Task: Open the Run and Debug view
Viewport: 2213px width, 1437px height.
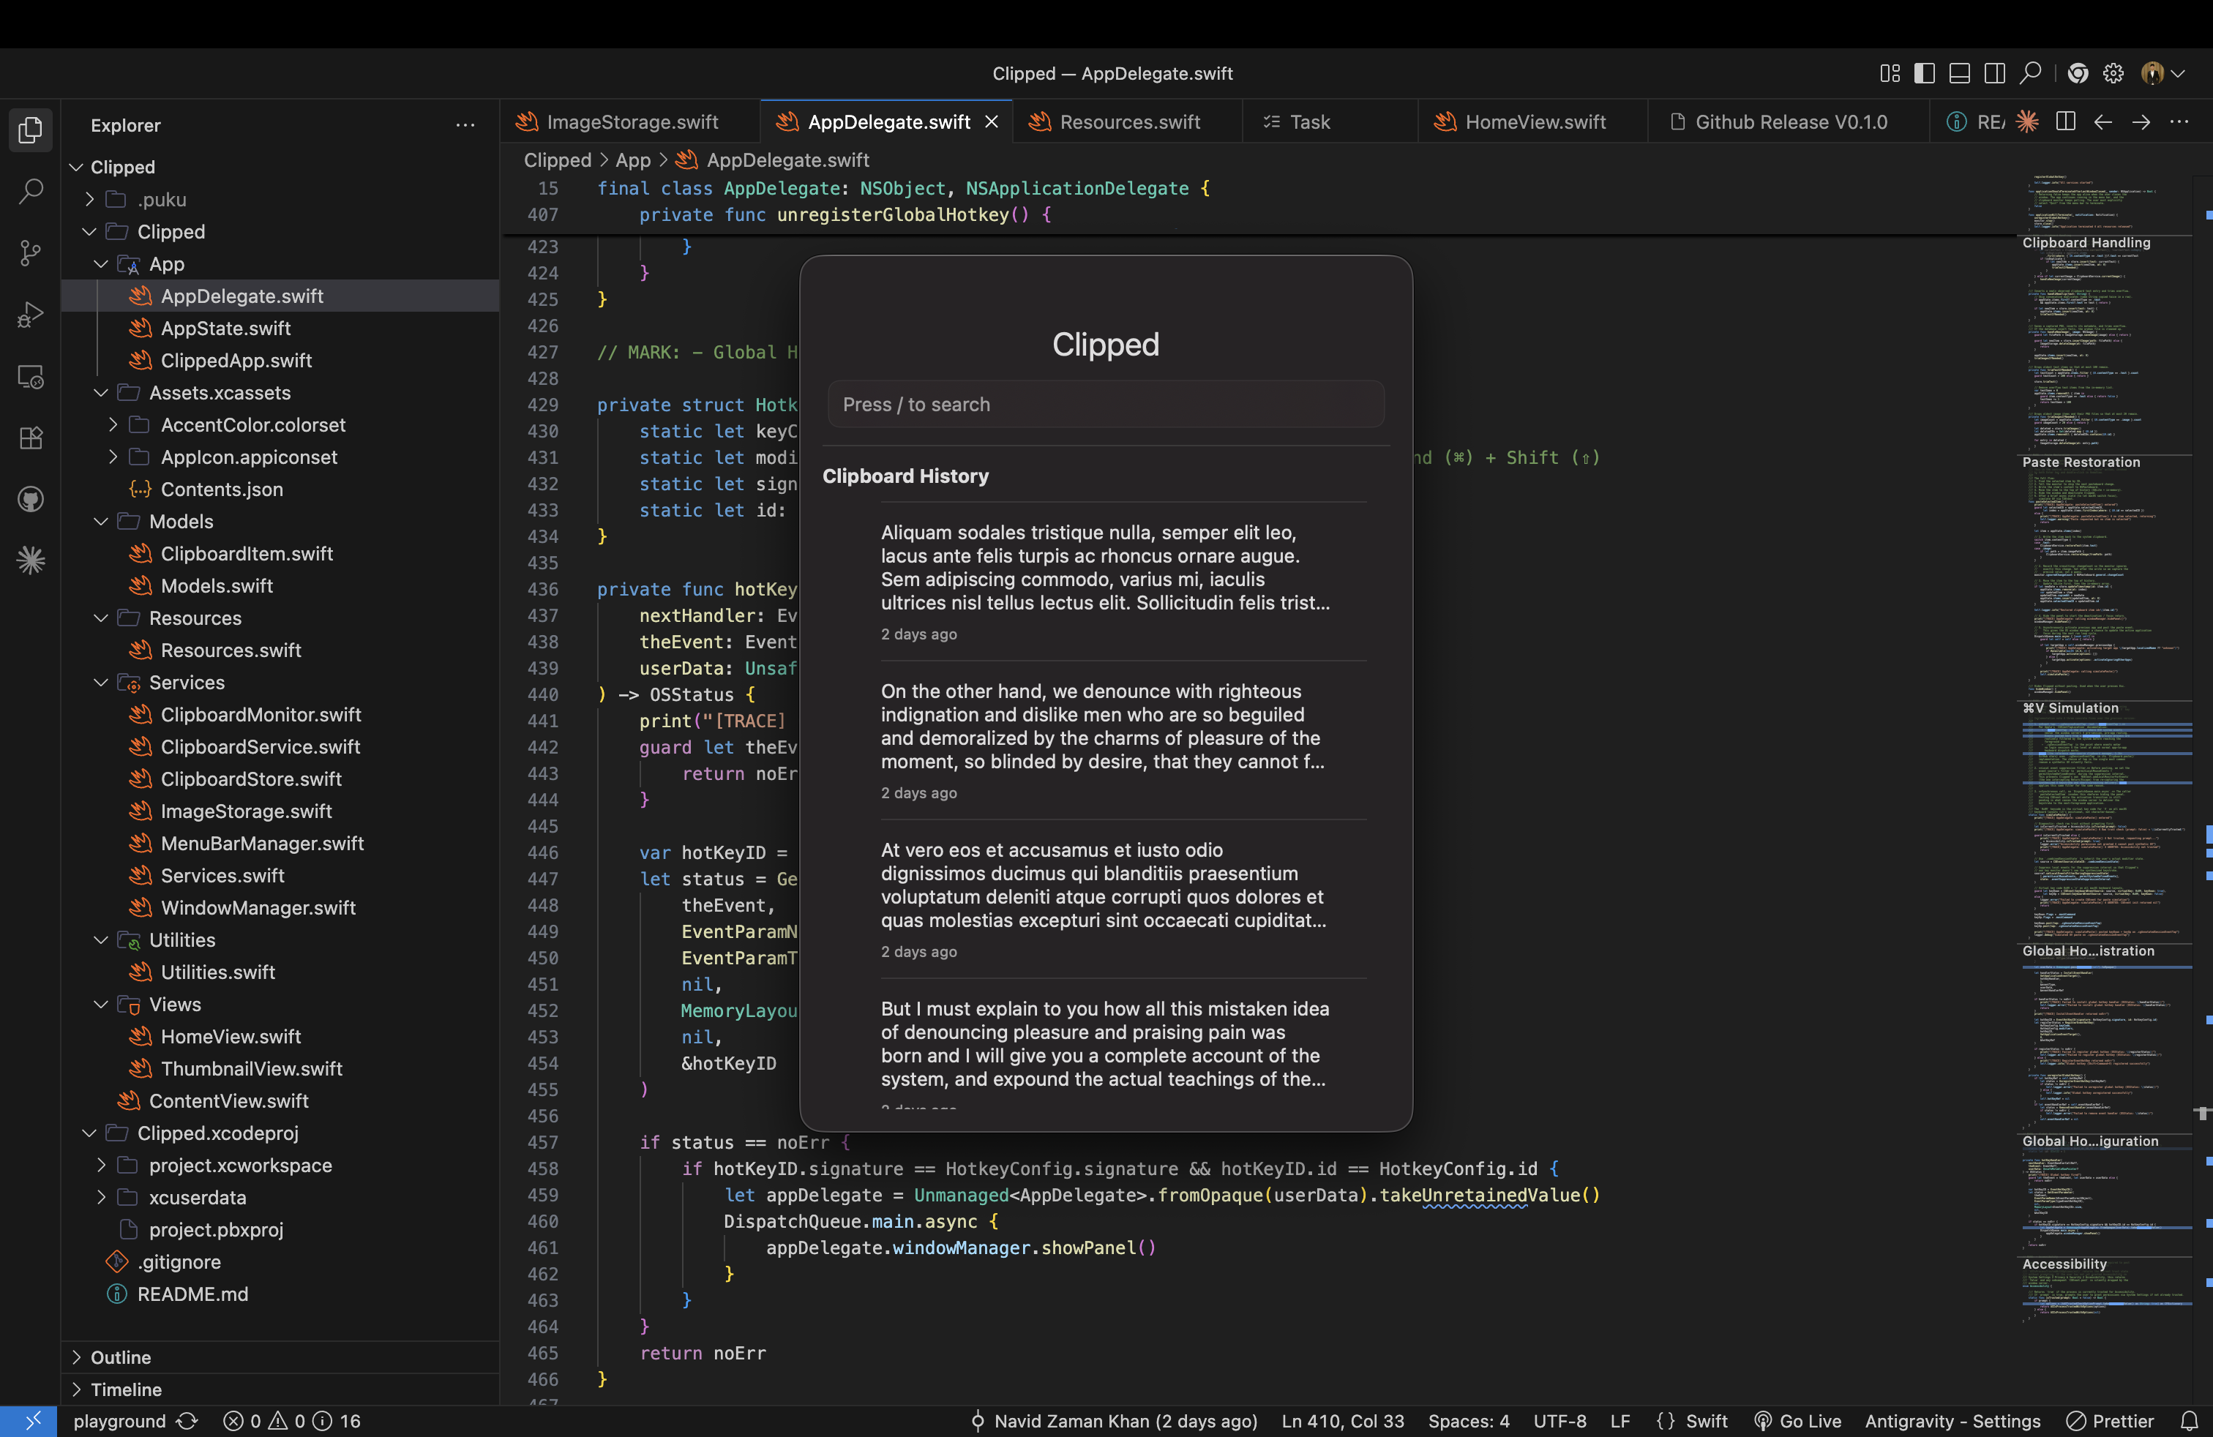Action: 31,314
